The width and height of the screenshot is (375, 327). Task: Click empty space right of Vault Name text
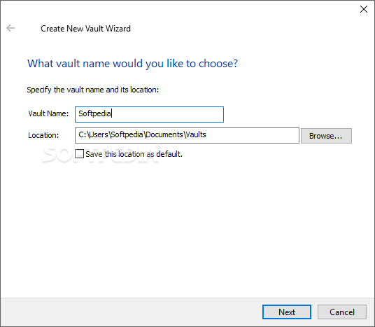(x=167, y=114)
